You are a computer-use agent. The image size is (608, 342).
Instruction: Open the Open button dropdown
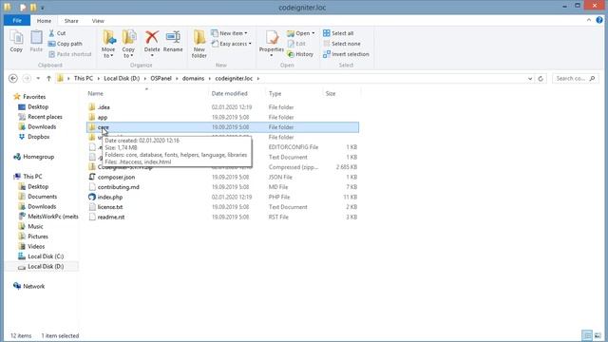tap(313, 33)
